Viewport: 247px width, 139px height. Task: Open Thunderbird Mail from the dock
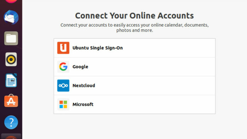point(11,17)
